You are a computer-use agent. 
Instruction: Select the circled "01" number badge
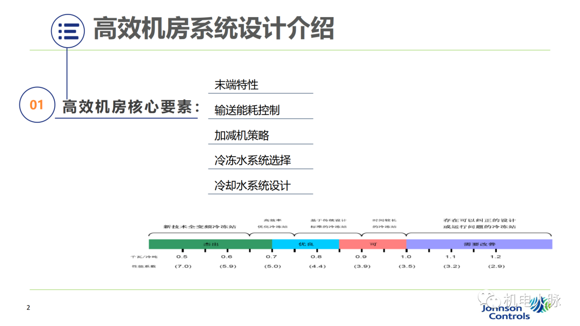tap(36, 106)
